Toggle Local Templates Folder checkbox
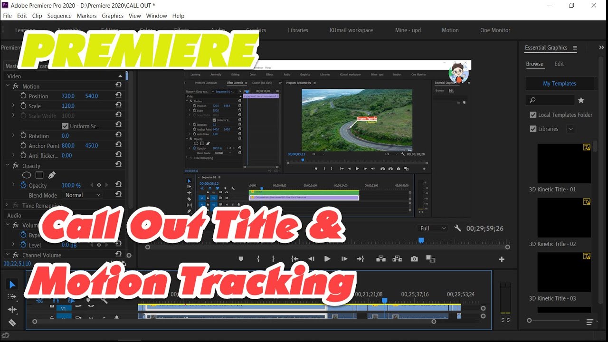 (x=533, y=114)
